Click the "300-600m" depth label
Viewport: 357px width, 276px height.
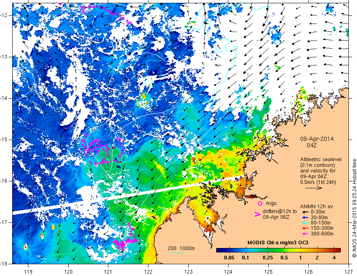[322, 234]
